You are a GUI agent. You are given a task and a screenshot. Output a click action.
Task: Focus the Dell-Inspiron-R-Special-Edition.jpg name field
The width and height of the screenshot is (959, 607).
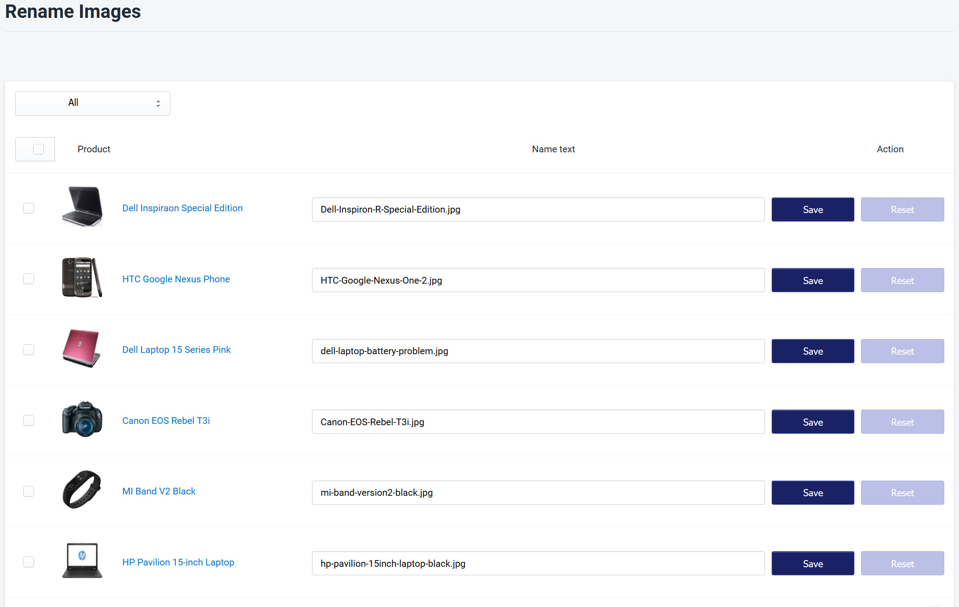(538, 209)
